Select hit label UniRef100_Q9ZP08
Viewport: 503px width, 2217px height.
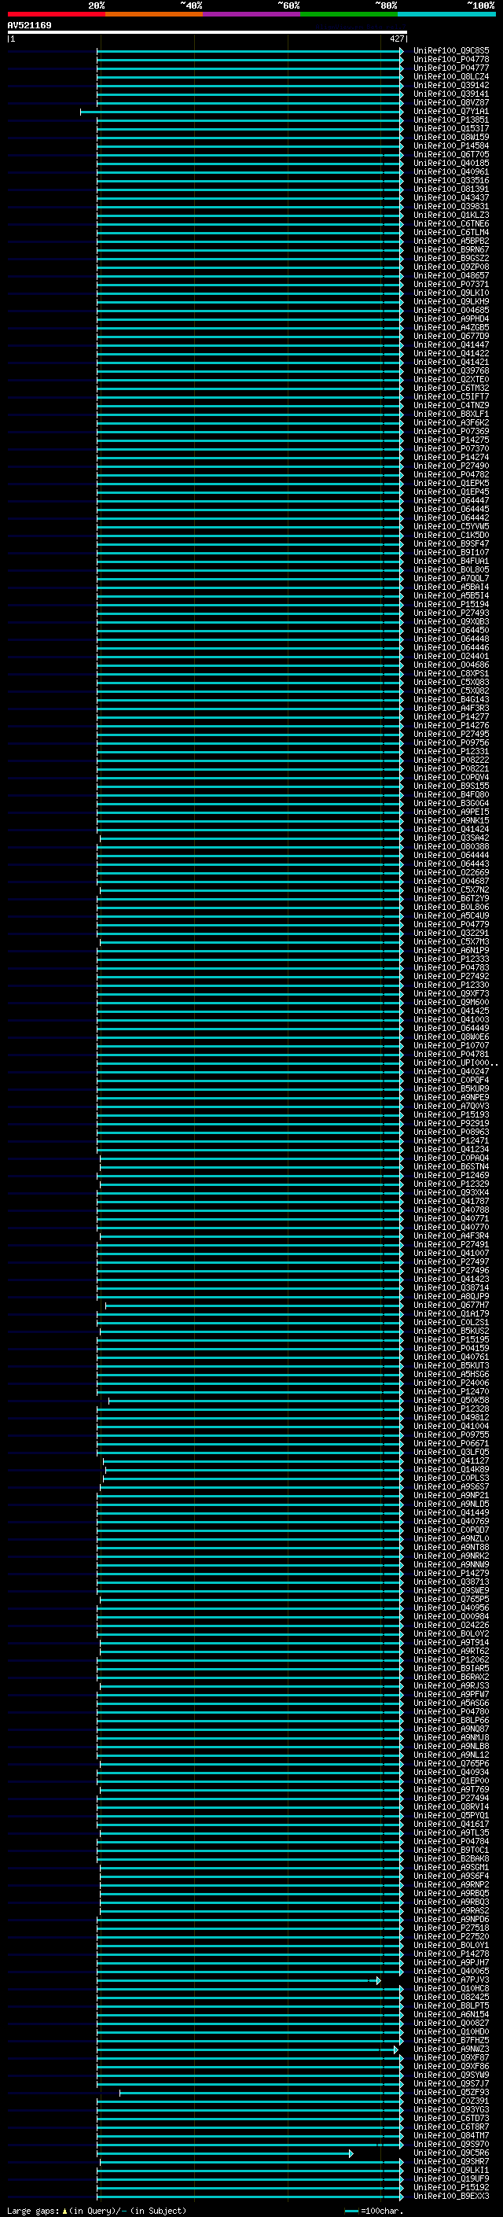point(451,267)
